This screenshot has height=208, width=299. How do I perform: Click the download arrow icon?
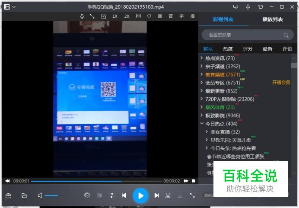coord(180,195)
